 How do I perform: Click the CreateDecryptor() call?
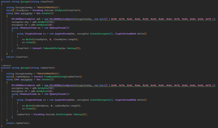click(x=102, y=100)
